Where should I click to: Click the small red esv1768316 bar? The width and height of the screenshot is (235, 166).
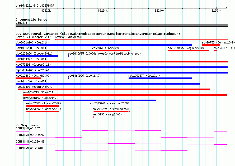(215, 51)
